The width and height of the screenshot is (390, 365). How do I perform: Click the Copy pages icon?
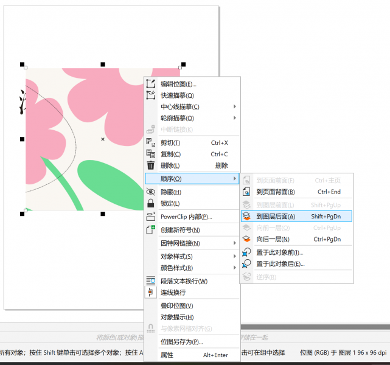tap(151, 154)
